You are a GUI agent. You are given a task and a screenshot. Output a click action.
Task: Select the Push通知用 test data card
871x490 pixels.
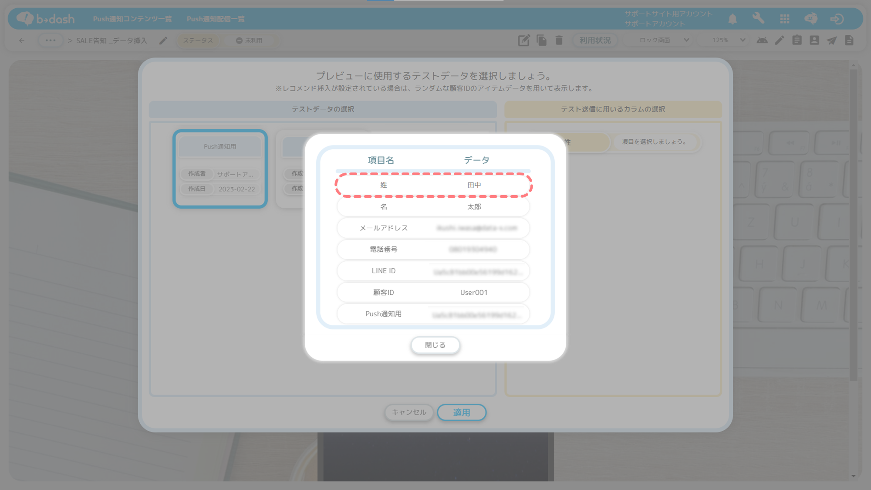(x=220, y=169)
